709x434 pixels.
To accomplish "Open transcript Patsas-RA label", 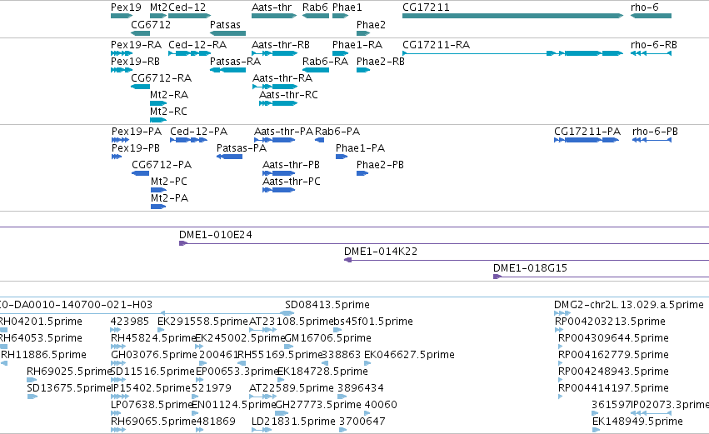I will pos(236,62).
